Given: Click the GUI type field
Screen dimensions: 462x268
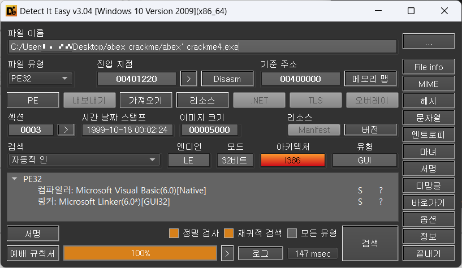Looking at the screenshot, I should [x=364, y=160].
